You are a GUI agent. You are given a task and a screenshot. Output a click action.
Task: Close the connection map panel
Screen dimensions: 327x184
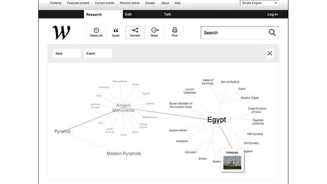click(x=270, y=54)
